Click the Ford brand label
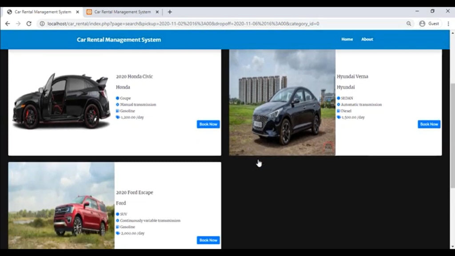455x256 pixels. (121, 203)
